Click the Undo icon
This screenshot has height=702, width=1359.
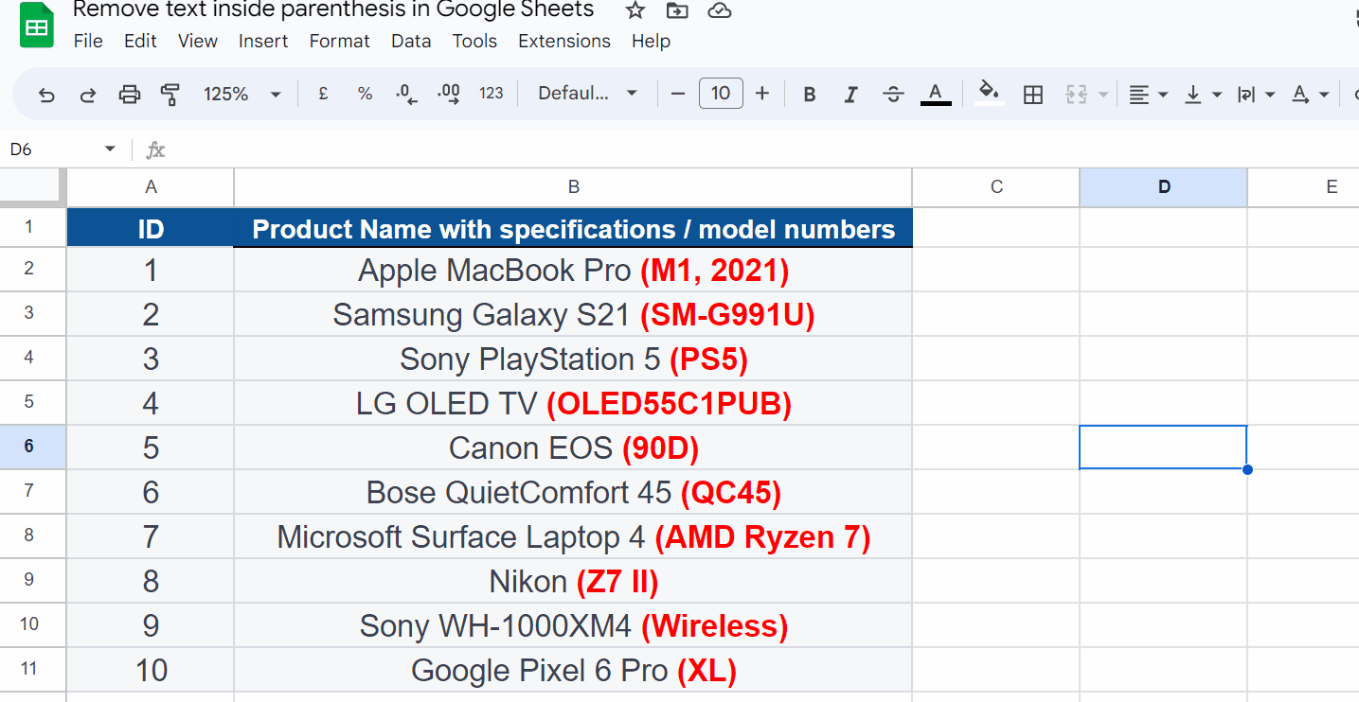pyautogui.click(x=45, y=94)
